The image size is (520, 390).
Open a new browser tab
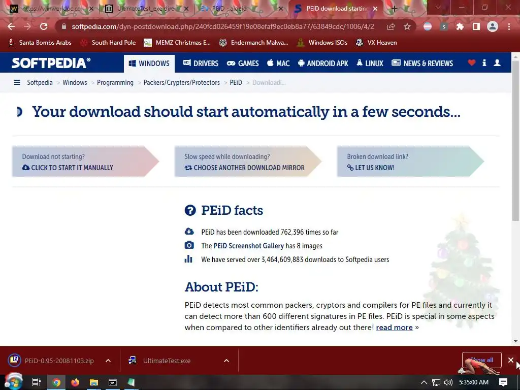[394, 9]
